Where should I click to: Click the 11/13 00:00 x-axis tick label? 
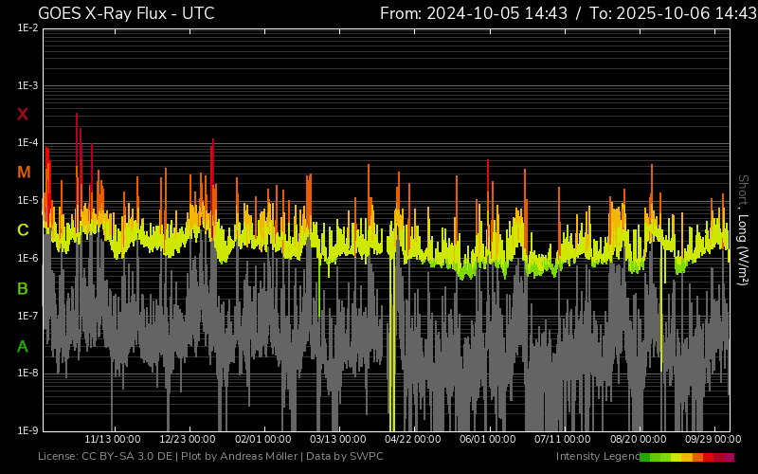113,440
